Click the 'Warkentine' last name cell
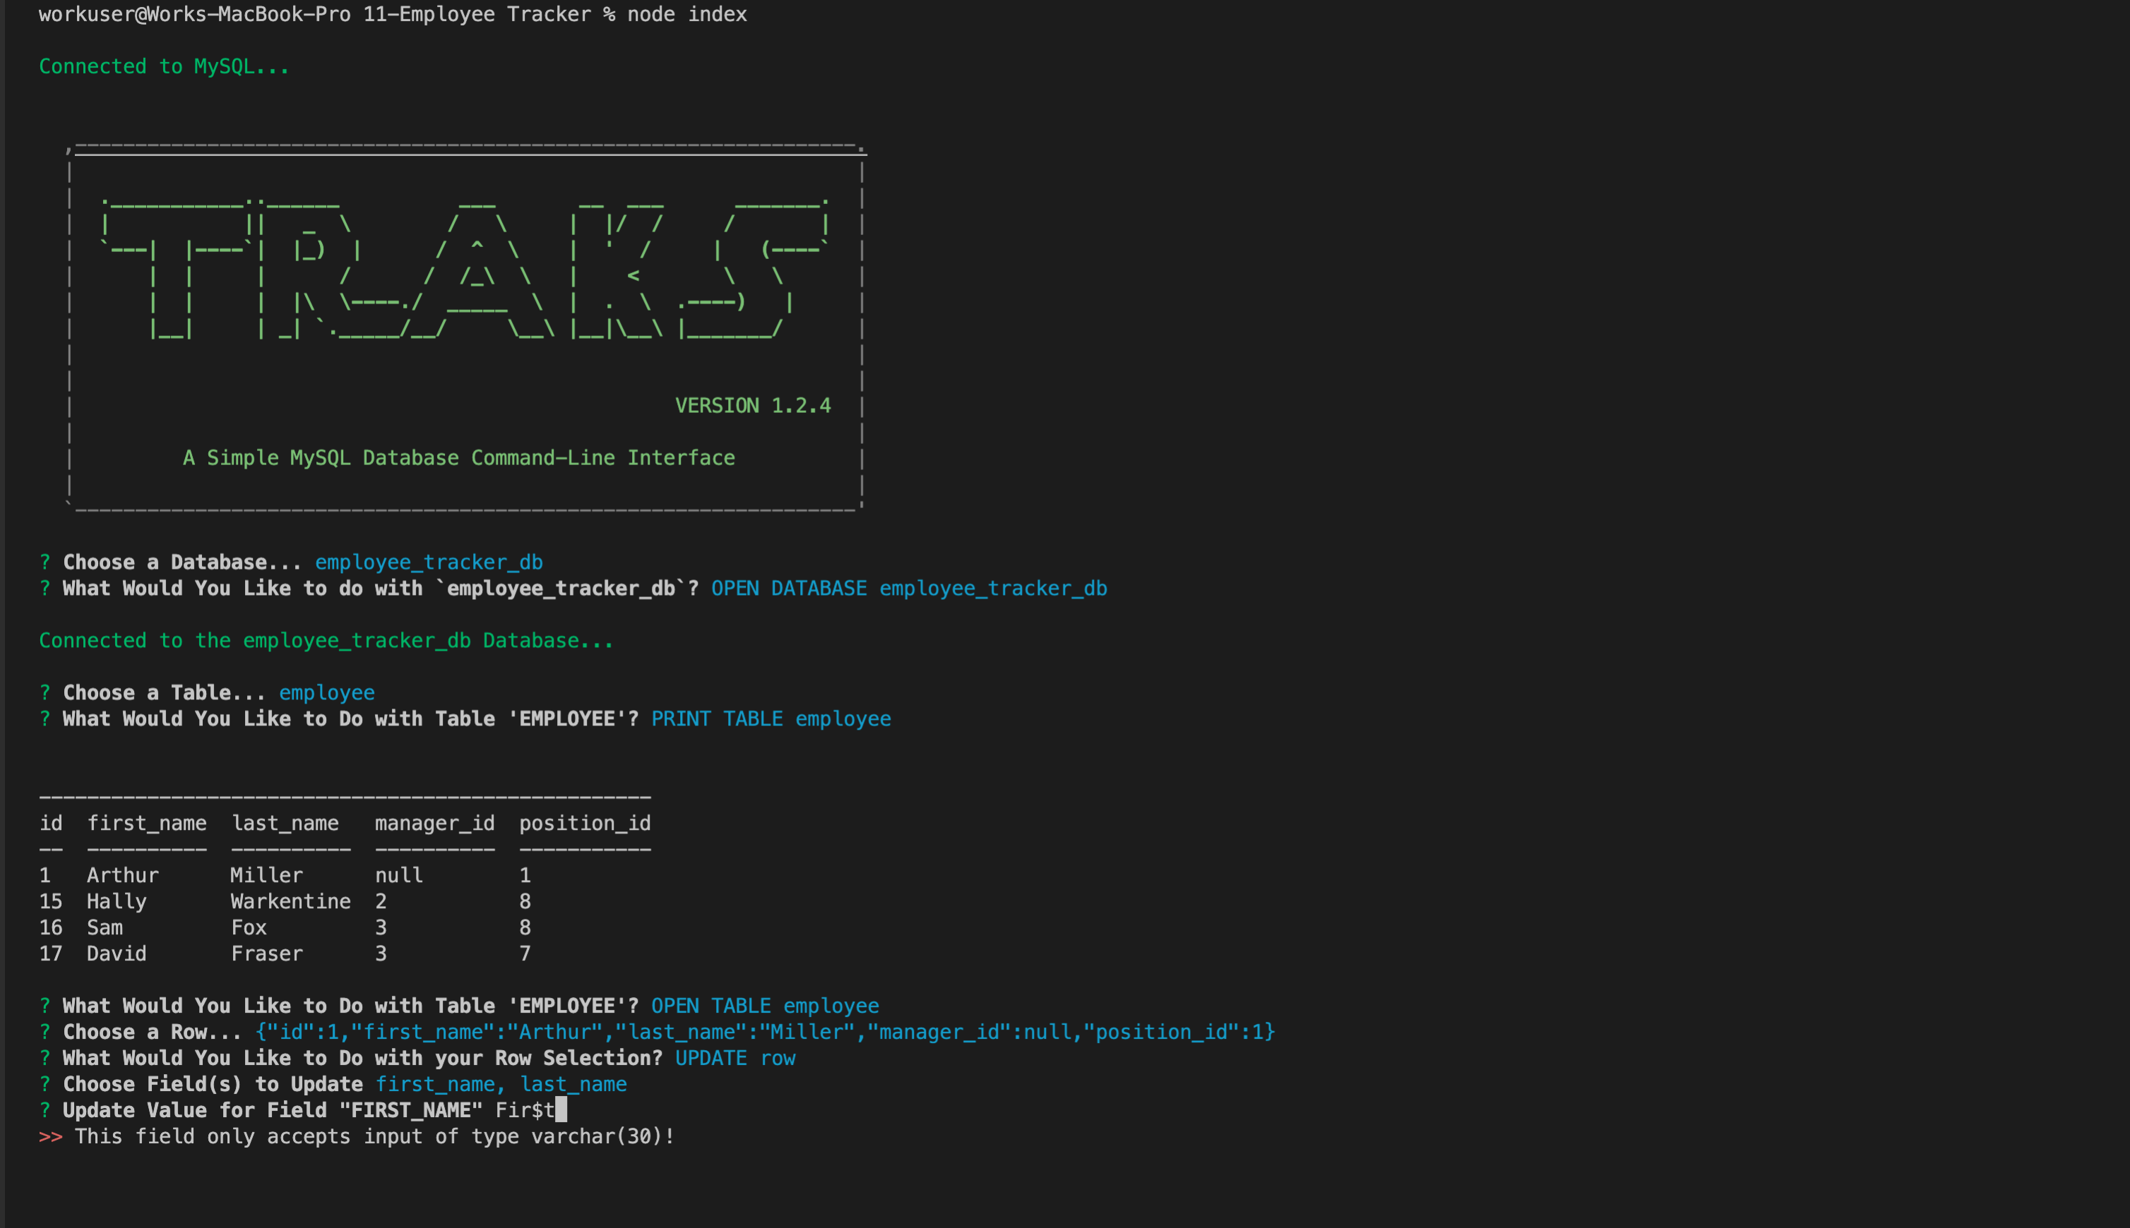Screen dimensions: 2130x1228 coord(290,902)
